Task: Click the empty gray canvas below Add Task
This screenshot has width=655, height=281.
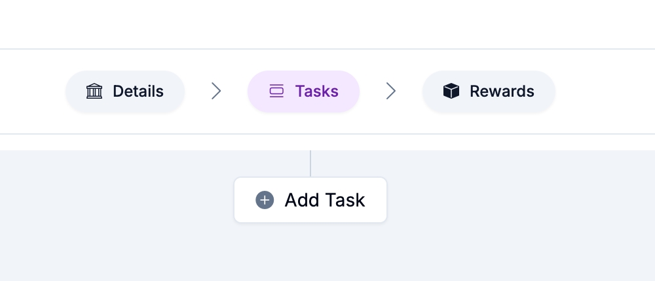Action: coord(310,254)
